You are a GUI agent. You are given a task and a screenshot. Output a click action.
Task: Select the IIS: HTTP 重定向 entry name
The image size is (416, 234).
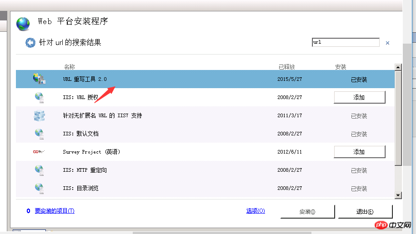(x=85, y=170)
